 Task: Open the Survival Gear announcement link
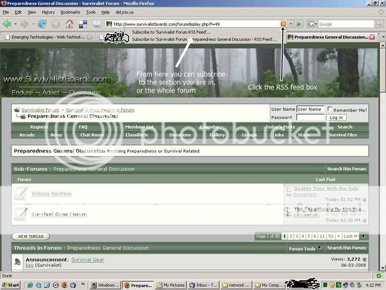click(x=88, y=260)
